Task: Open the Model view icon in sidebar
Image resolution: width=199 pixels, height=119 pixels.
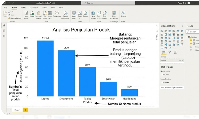Action: click(x=4, y=36)
